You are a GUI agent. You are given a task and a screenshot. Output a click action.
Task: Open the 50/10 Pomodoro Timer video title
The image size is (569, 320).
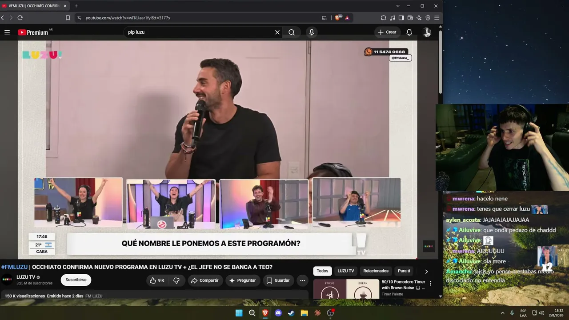click(404, 284)
